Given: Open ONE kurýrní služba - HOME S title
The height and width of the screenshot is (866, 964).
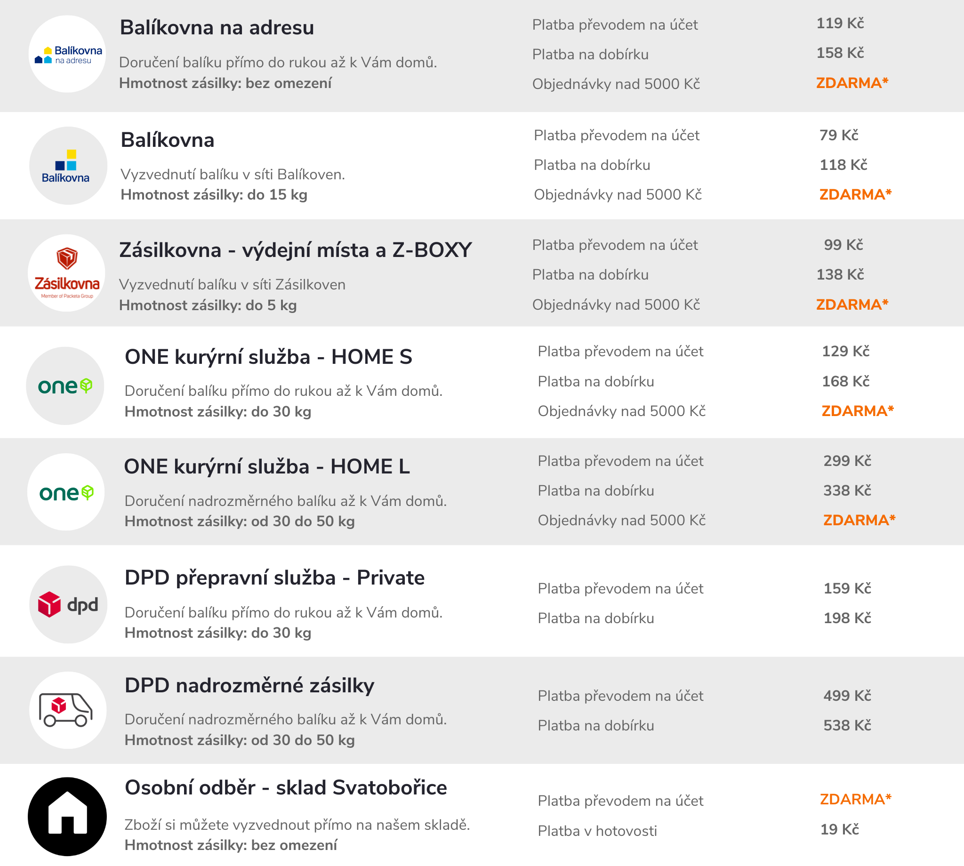Looking at the screenshot, I should [x=268, y=357].
